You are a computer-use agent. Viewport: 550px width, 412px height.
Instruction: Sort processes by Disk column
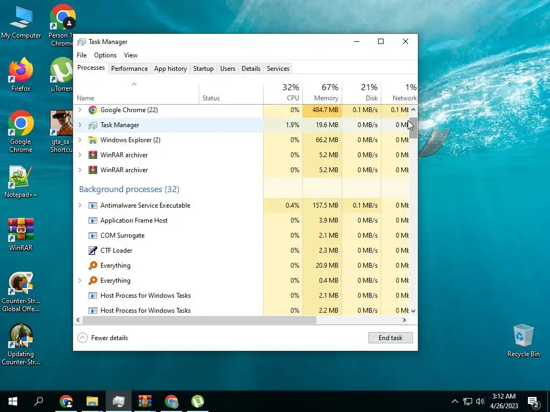pos(361,92)
